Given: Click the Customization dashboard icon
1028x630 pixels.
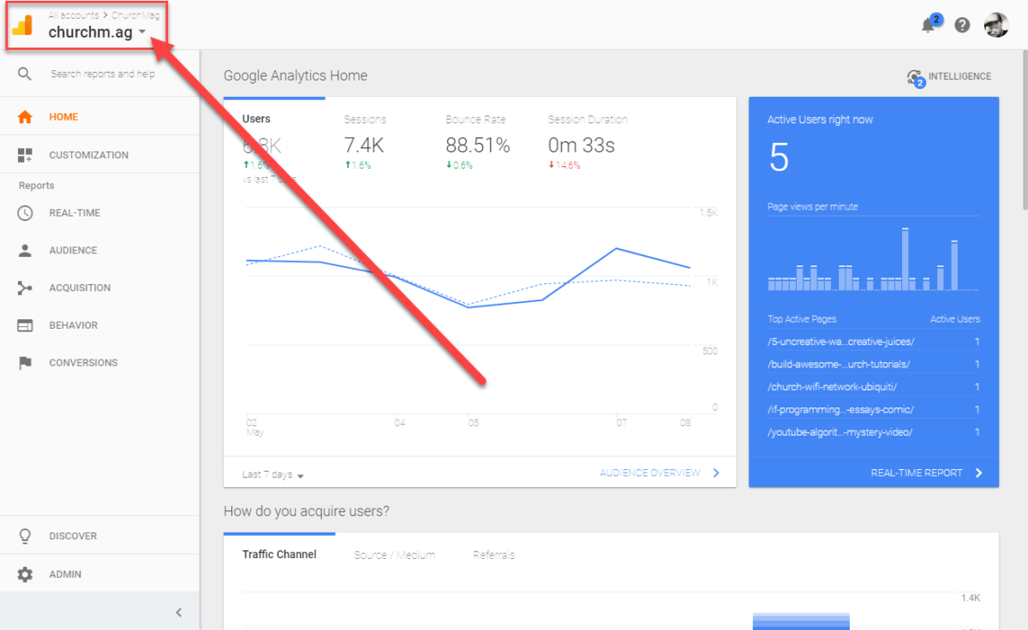Looking at the screenshot, I should tap(25, 155).
